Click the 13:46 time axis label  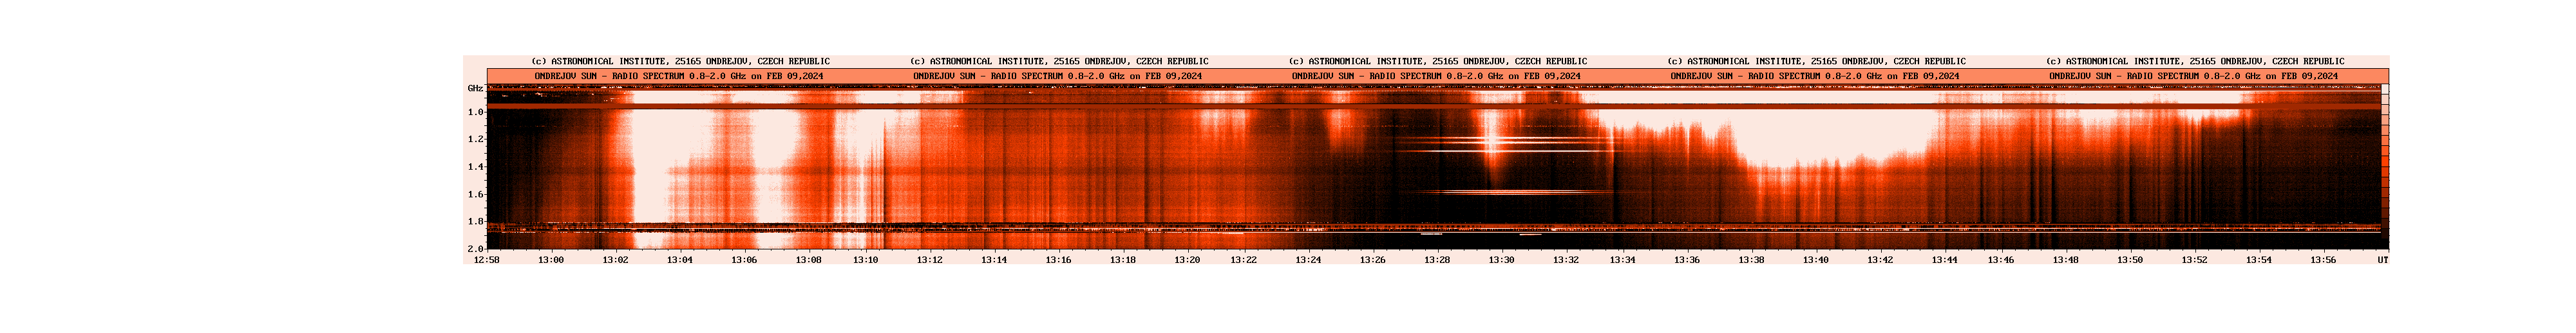pos(2000,260)
